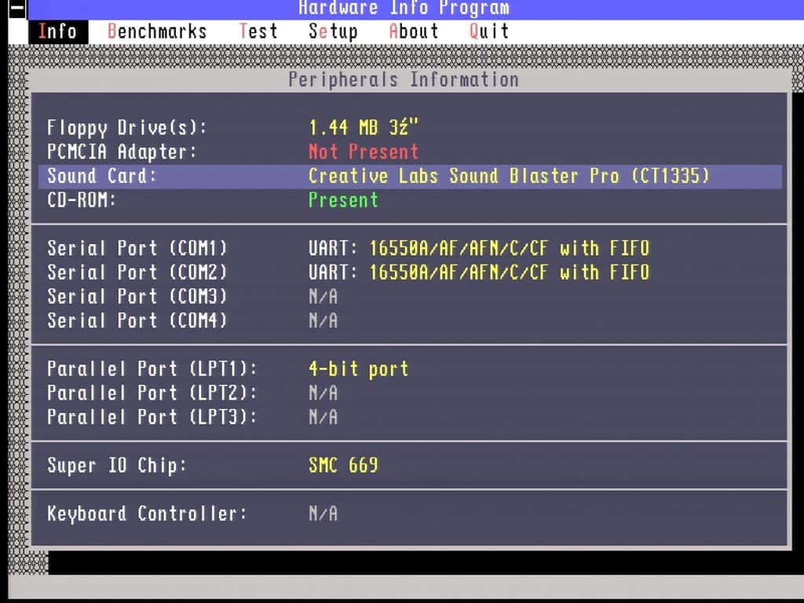Click the COM1 UART 16550A value
This screenshot has width=804, height=603.
479,248
